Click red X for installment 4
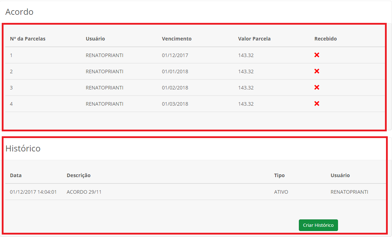Viewport: 392px width, 237px height. pos(317,104)
